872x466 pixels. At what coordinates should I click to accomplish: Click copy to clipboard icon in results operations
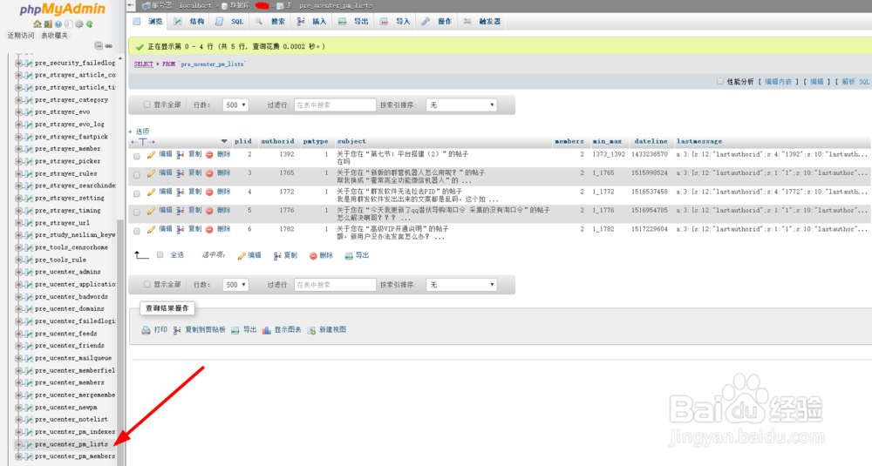pos(177,330)
